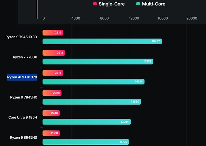Click the Ryzen 9 7845HX label
Viewport: 206px width, 146px height.
point(24,97)
